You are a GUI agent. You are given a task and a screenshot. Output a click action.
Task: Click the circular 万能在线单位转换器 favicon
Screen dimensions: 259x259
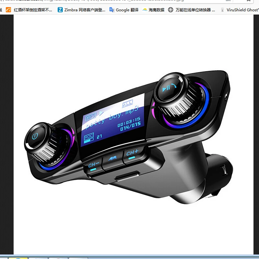tap(170, 10)
